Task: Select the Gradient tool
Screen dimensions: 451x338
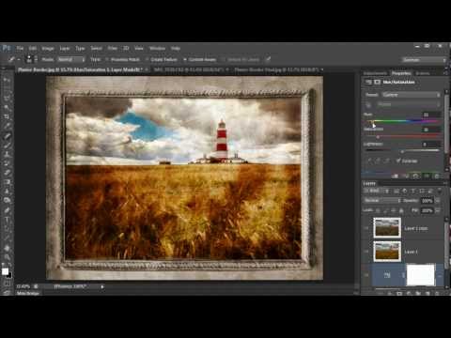Action: point(7,182)
